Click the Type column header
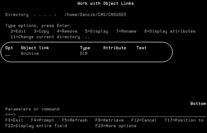This screenshot has width=207, height=133. [85, 48]
